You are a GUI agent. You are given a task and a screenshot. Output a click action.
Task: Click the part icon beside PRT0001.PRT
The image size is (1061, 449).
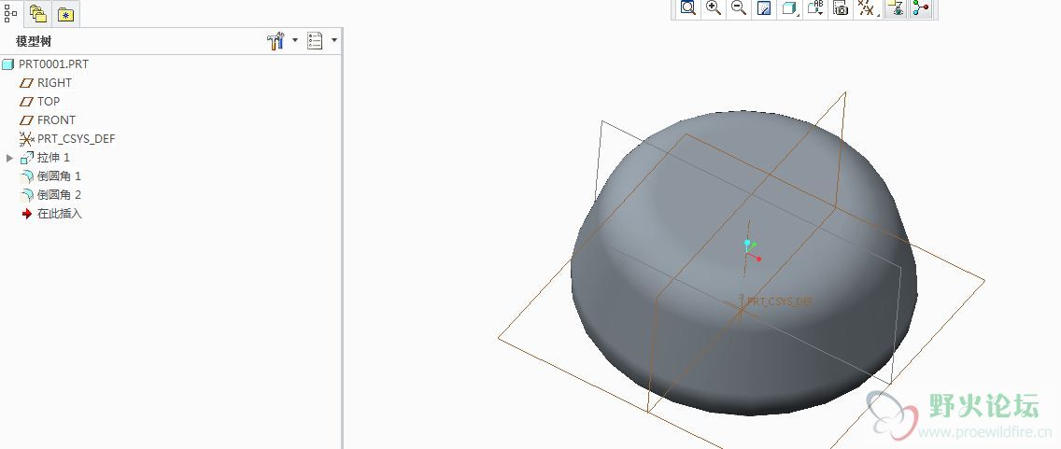click(8, 65)
